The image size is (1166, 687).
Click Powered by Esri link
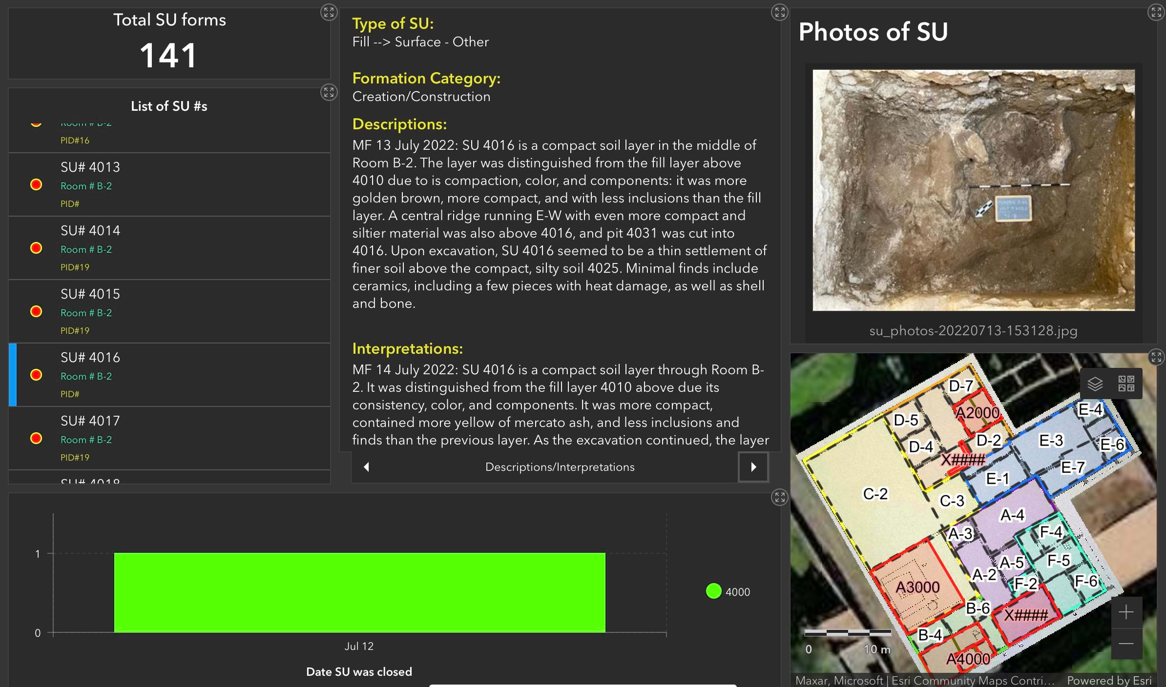click(1108, 680)
